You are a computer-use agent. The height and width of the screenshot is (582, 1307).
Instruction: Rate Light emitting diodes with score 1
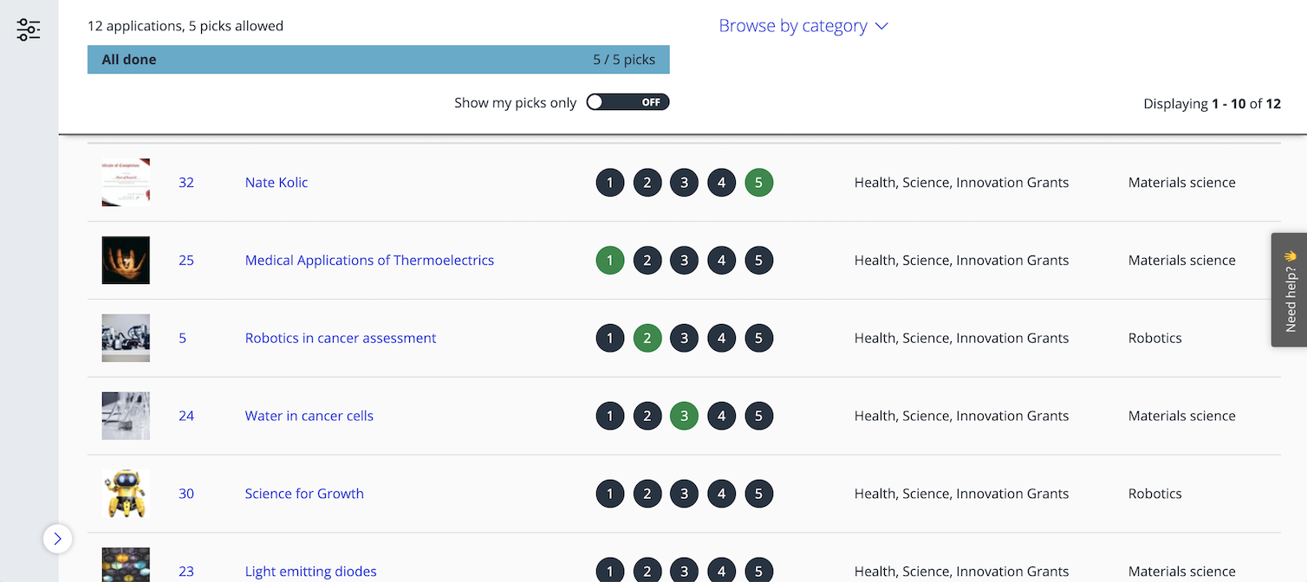coord(609,571)
